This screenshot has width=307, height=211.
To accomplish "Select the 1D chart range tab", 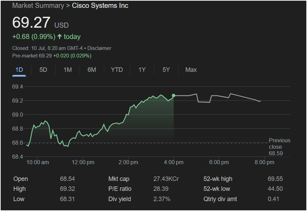I will point(19,70).
